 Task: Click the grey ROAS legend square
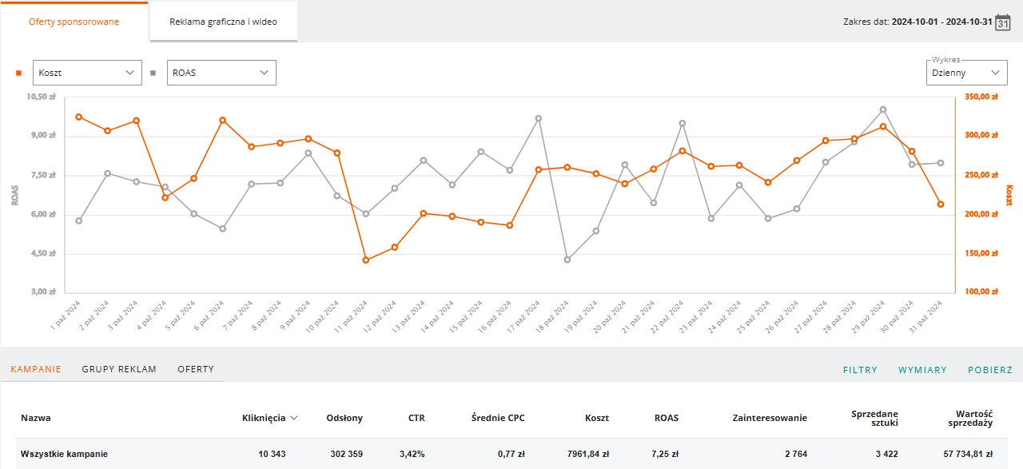pos(153,73)
